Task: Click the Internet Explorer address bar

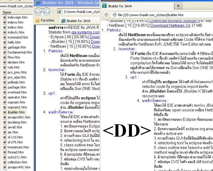Action: (79, 12)
